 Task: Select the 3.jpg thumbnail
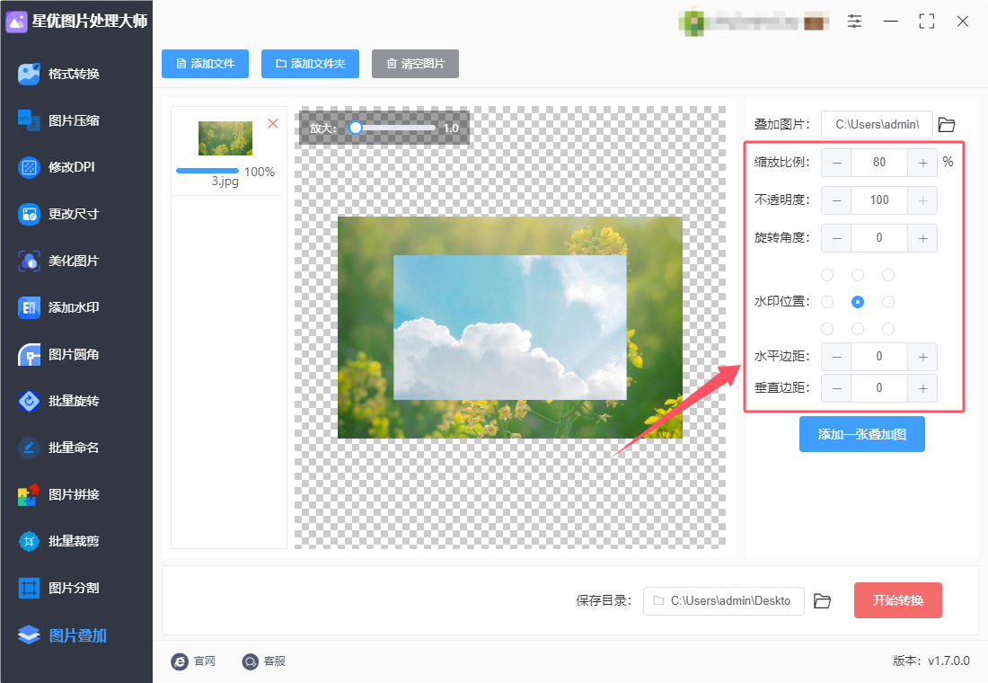point(225,138)
